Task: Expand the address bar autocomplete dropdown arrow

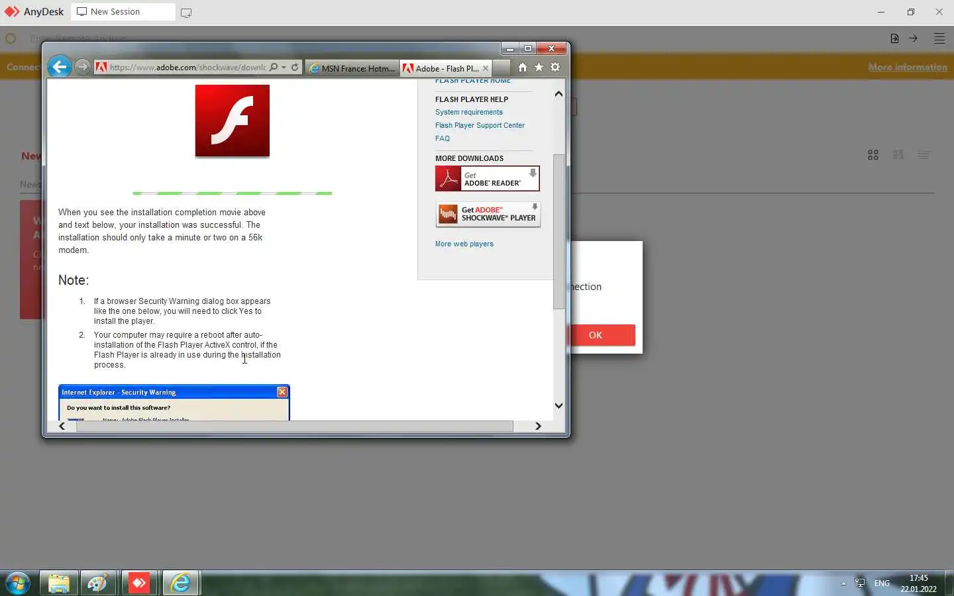Action: coord(284,68)
